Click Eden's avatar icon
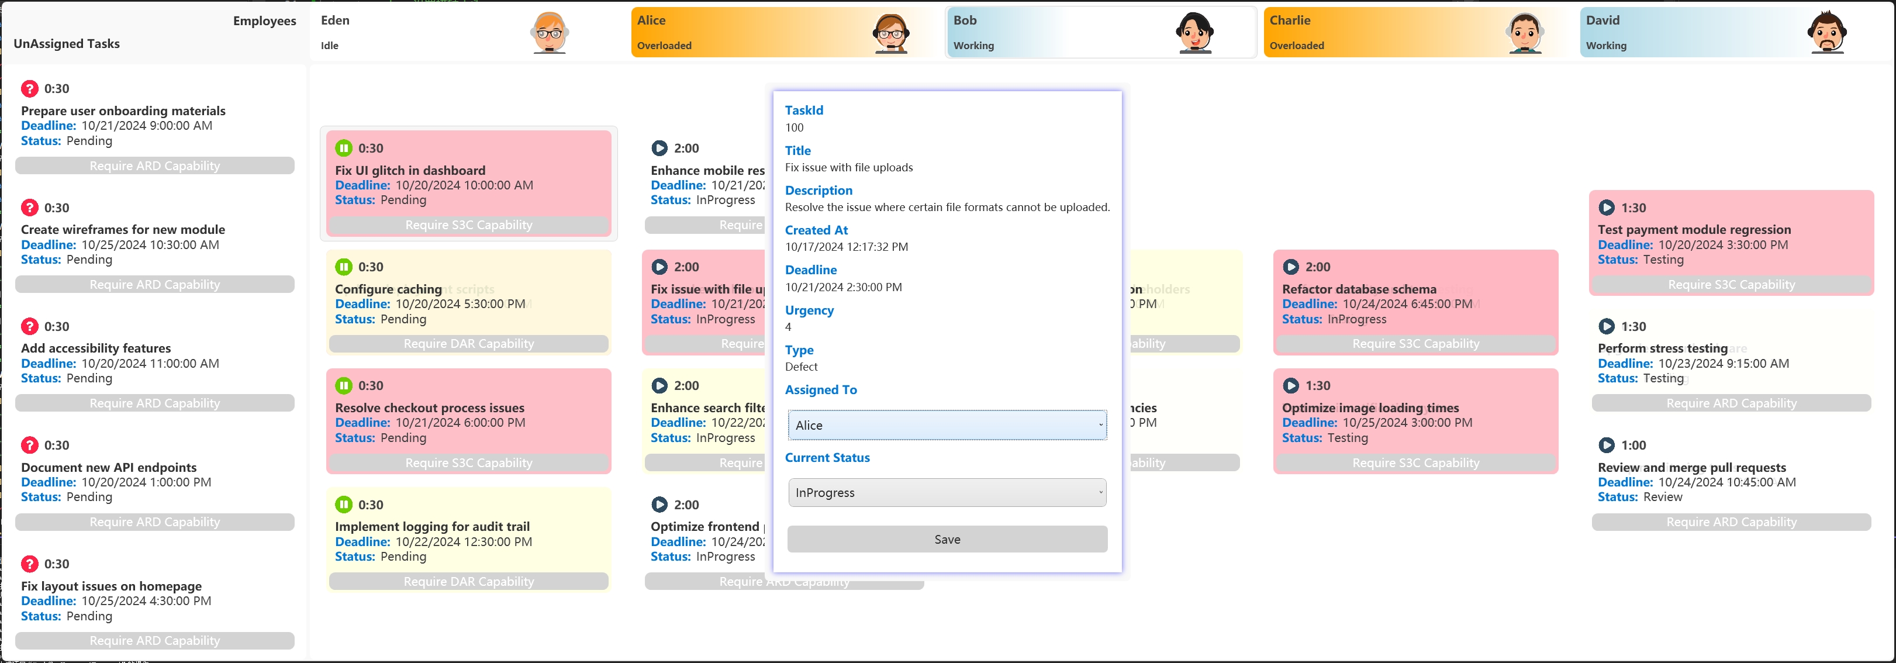 point(549,32)
